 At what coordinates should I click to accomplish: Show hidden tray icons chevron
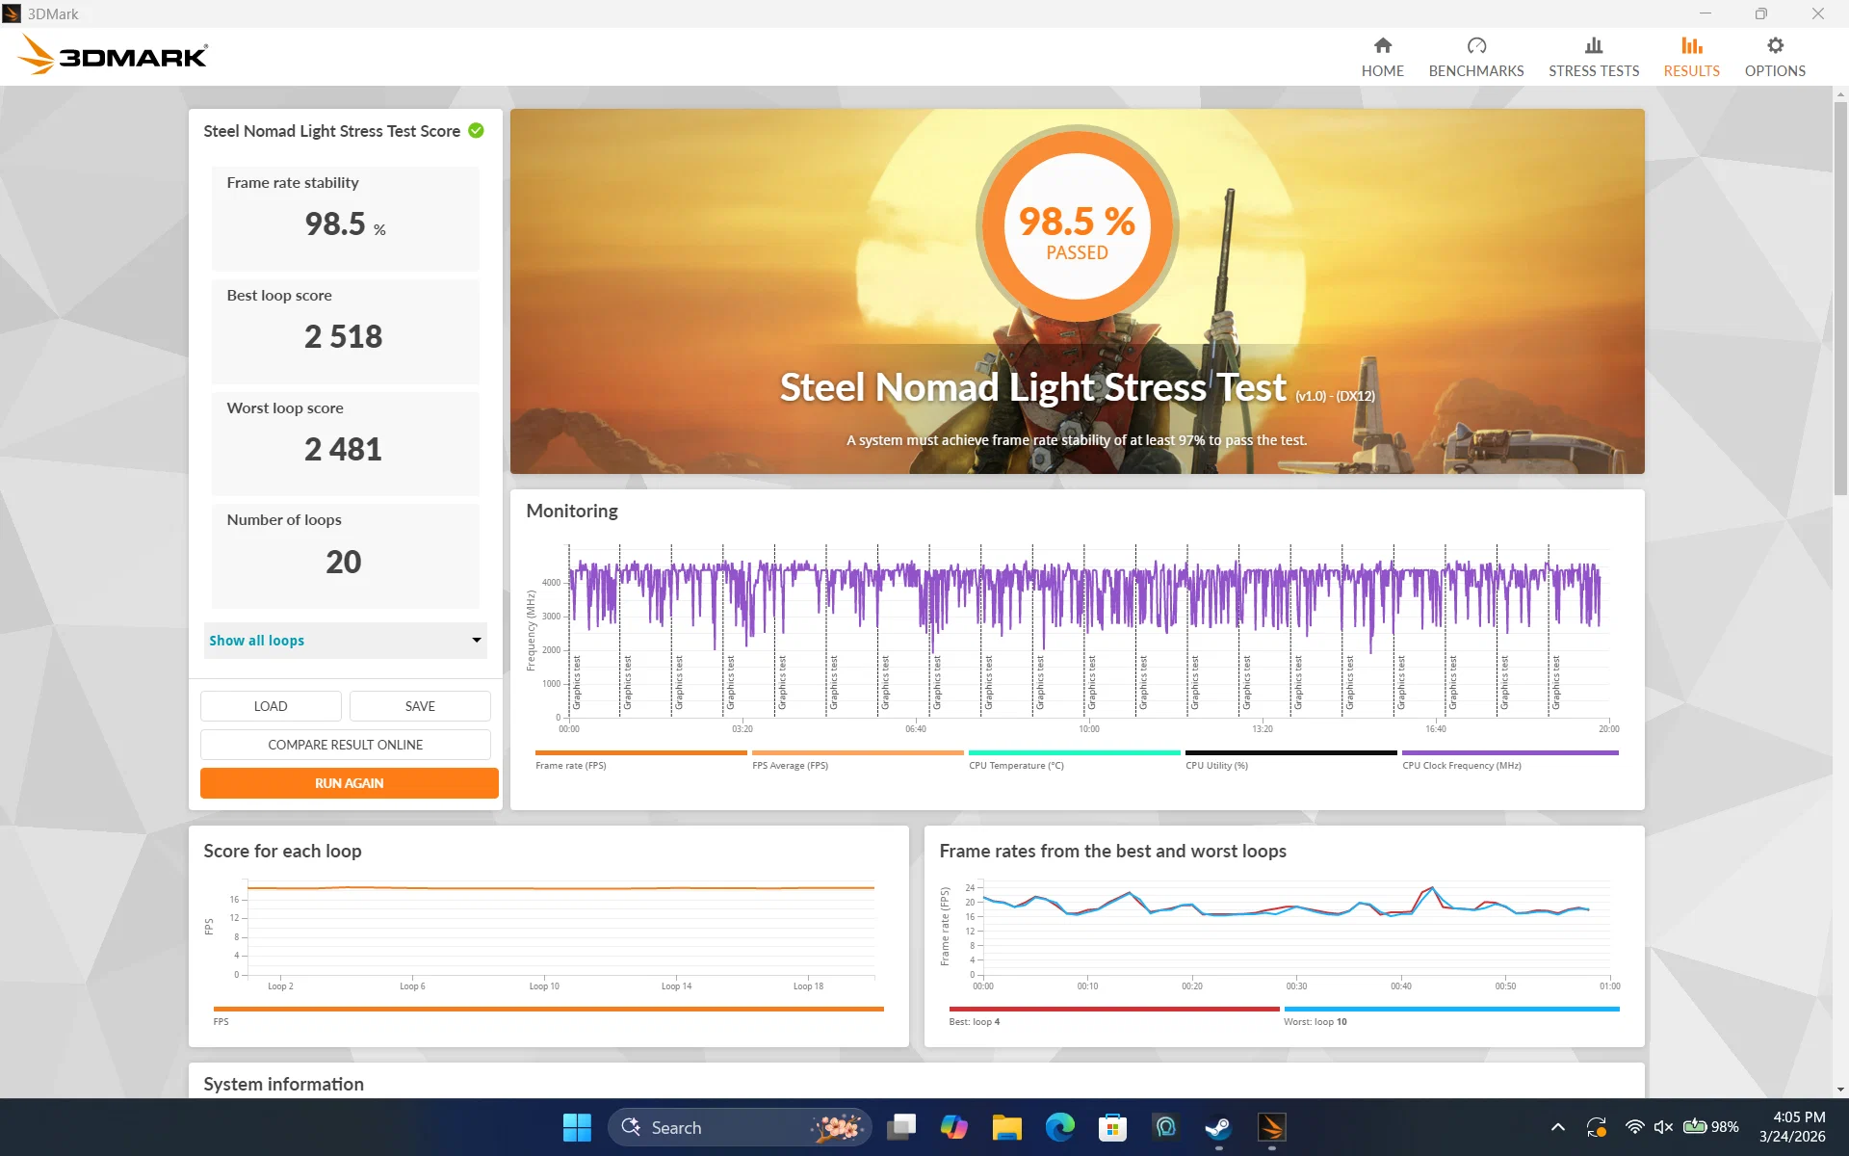[1557, 1127]
